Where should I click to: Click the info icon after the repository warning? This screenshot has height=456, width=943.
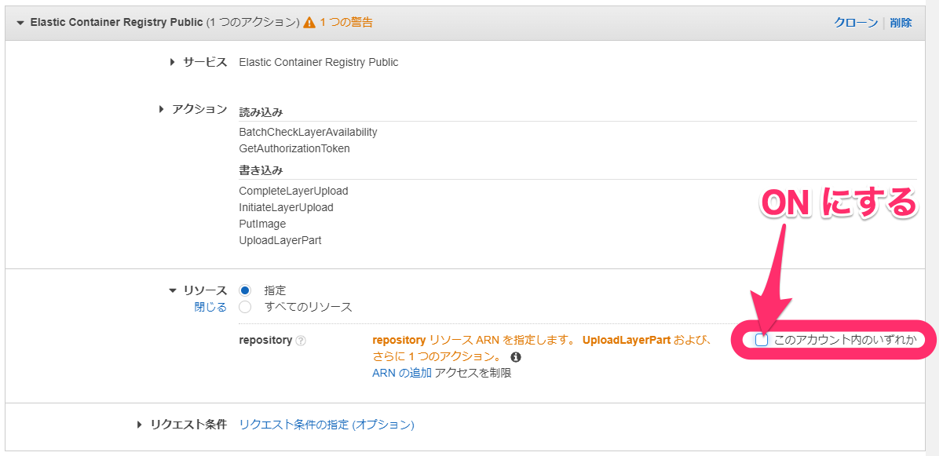click(516, 357)
